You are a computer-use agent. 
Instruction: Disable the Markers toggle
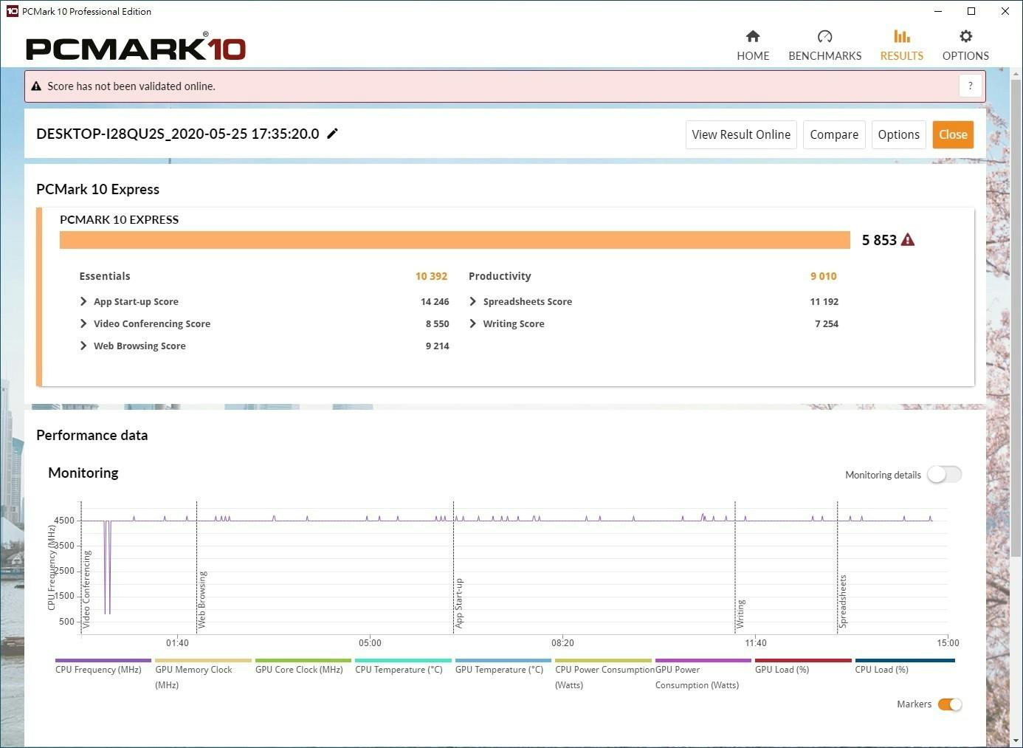949,704
